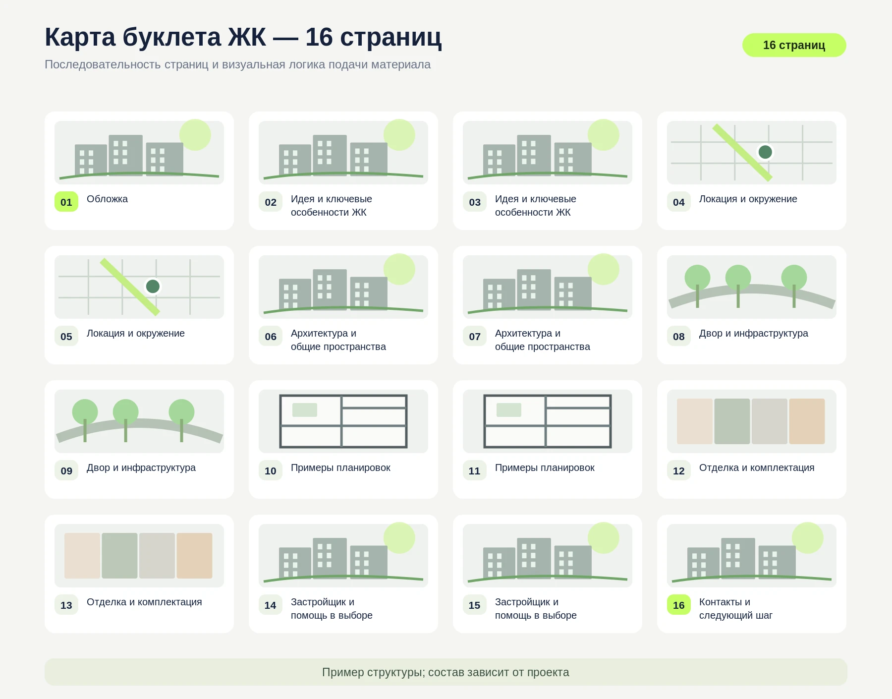The image size is (892, 699).
Task: Click 'Идея и ключевые особенности ЖК' on page 03
Action: [536, 205]
